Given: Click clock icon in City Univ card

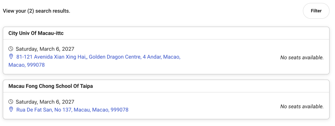Looking at the screenshot, I should [x=11, y=49].
